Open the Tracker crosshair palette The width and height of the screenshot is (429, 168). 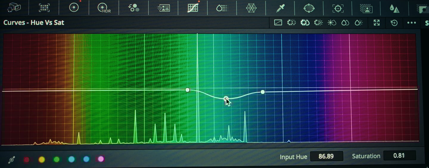[338, 8]
